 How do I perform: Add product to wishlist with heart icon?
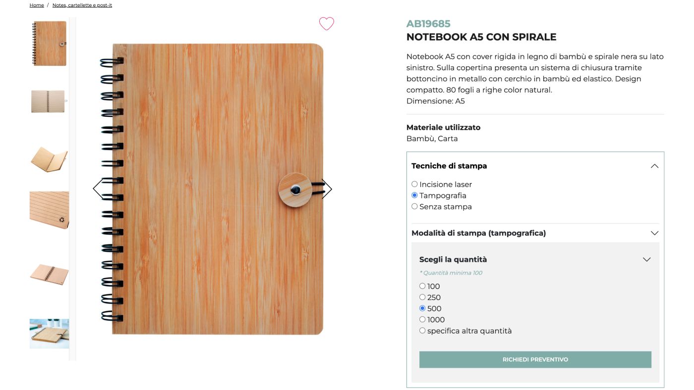[326, 23]
